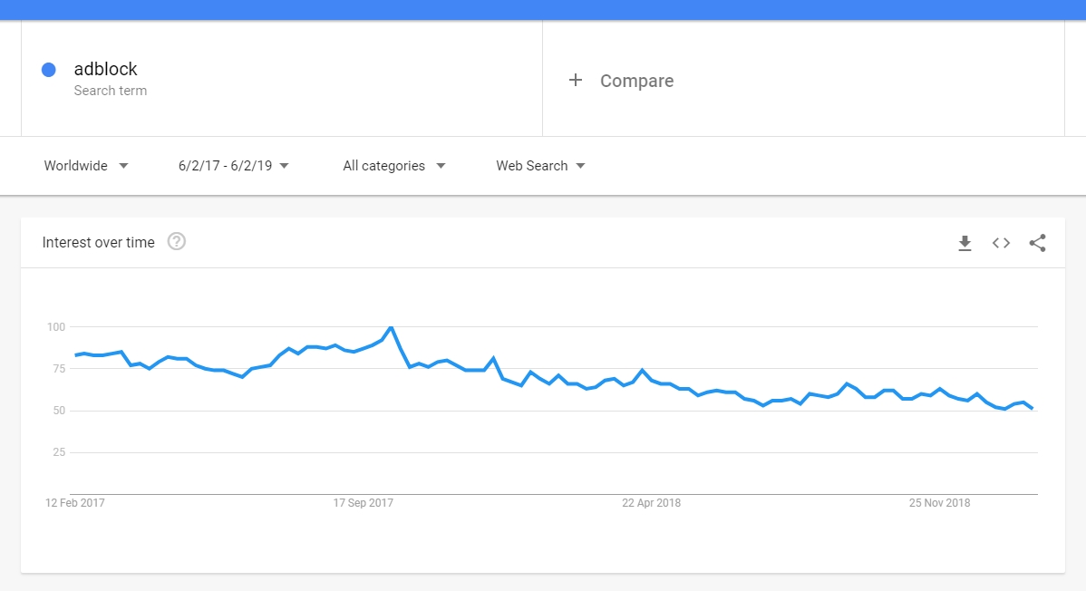1086x591 pixels.
Task: Open help for Interest over time
Action: [177, 242]
